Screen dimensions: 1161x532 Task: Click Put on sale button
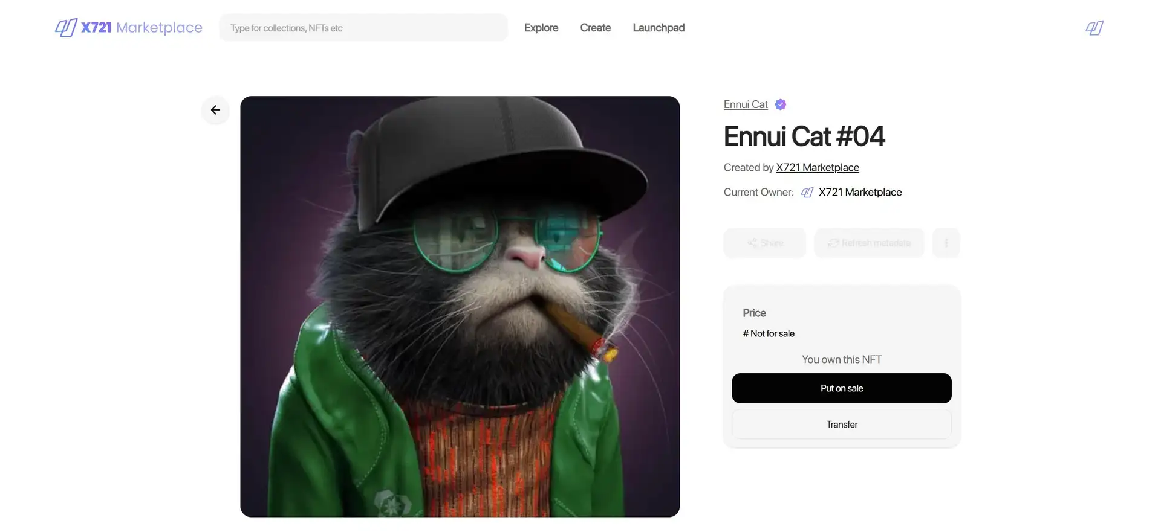click(842, 388)
